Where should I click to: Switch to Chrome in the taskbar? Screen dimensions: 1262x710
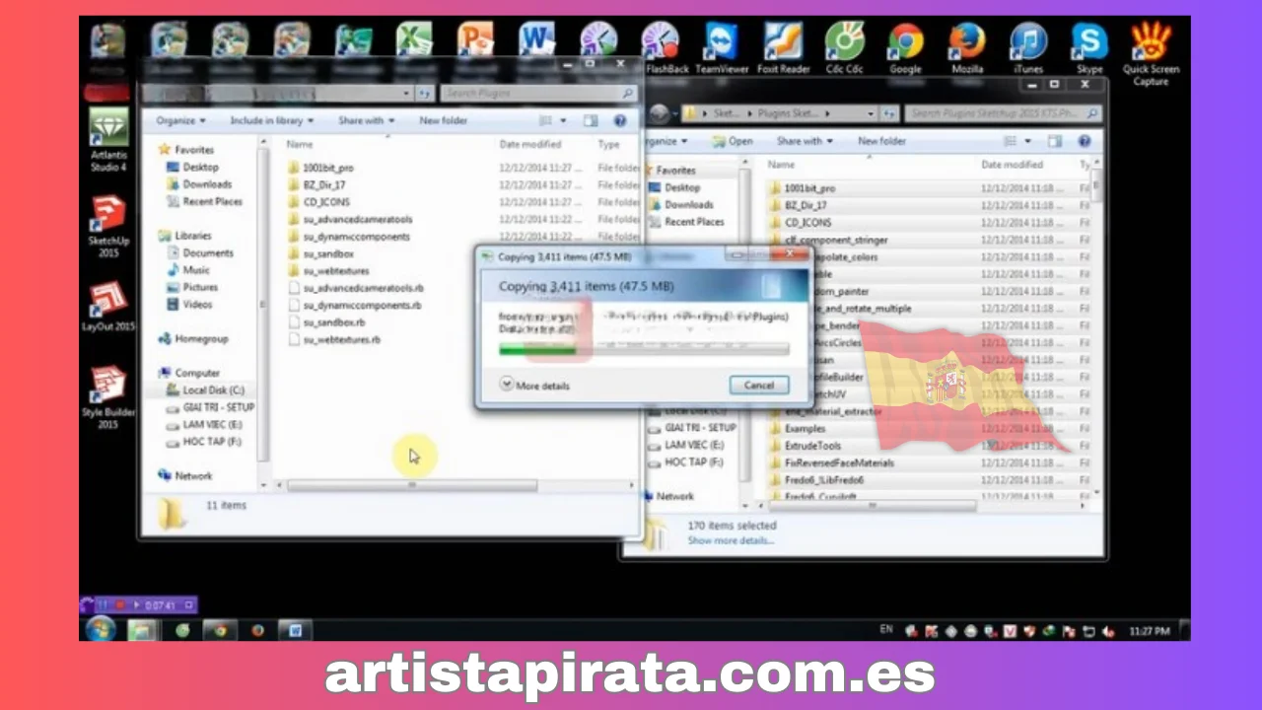[220, 629]
